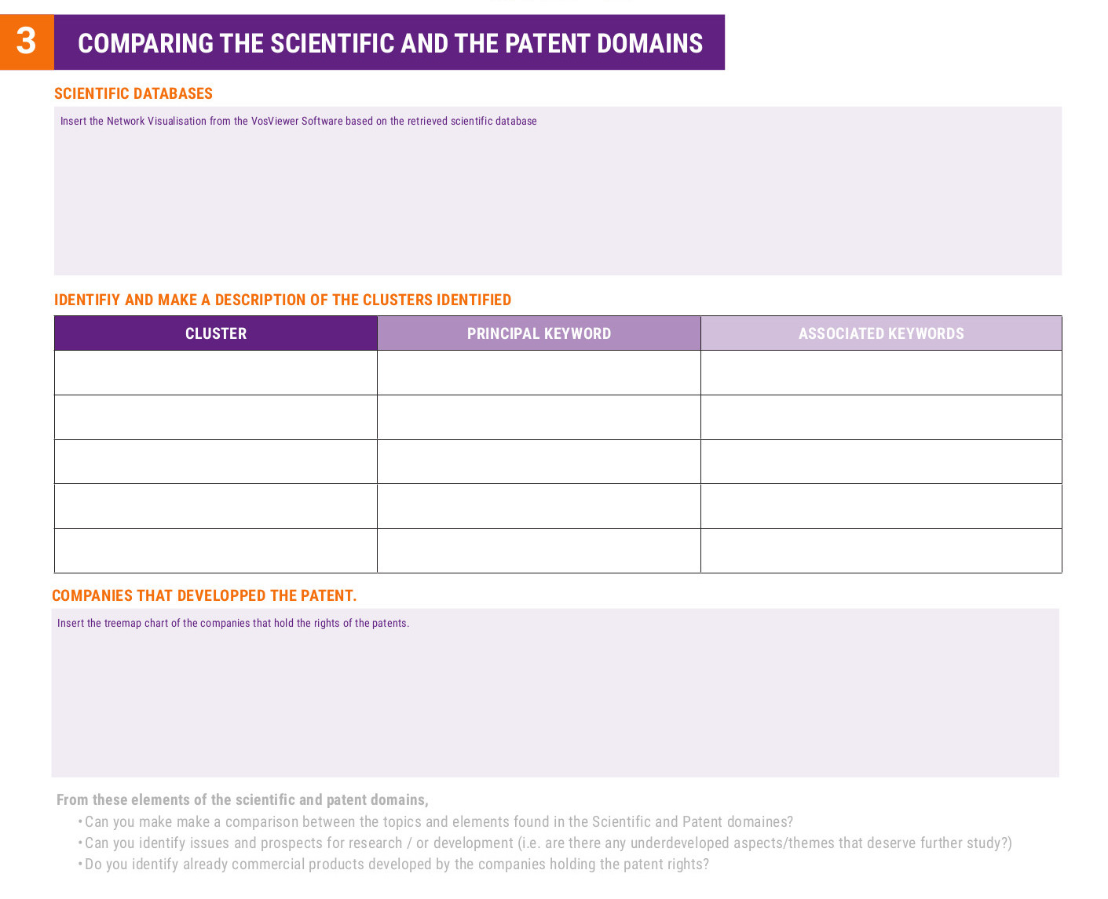Click the 'From these elements' intro line

point(242,800)
